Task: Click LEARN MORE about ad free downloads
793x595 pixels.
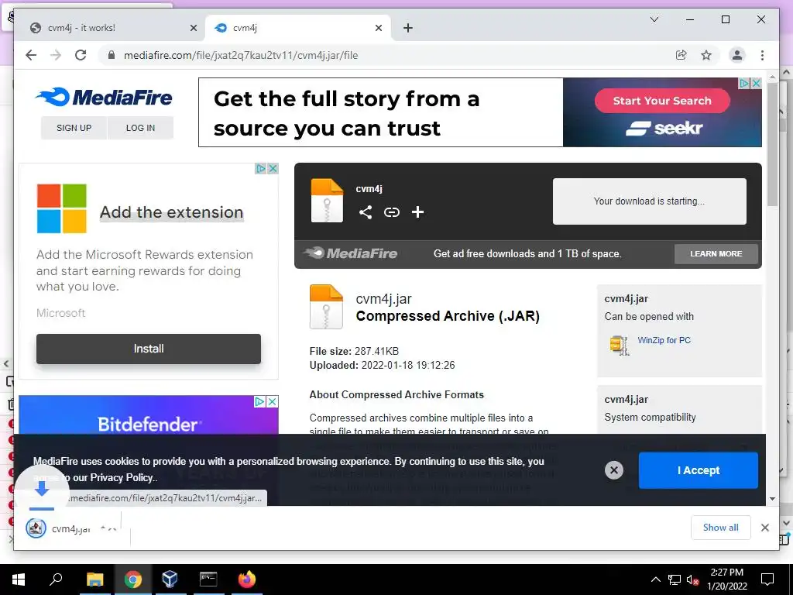Action: (716, 253)
